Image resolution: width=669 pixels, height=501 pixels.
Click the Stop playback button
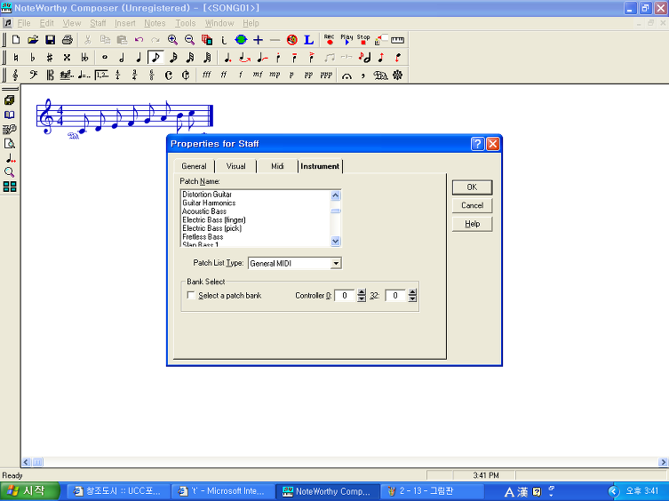pyautogui.click(x=363, y=40)
